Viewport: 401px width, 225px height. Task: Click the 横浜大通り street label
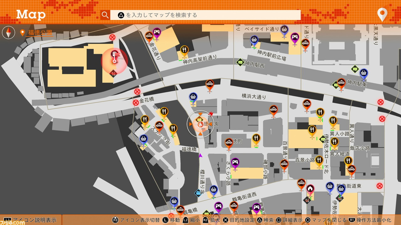(x=254, y=97)
